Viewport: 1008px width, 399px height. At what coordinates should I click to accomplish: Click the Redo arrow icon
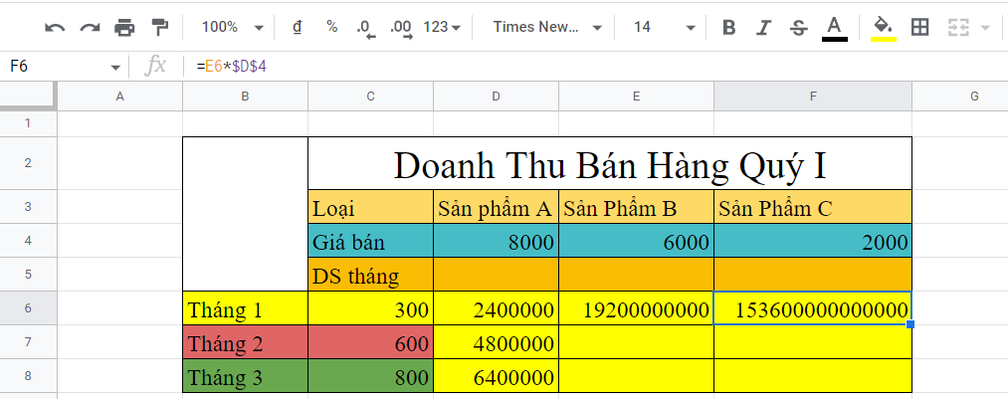click(90, 27)
